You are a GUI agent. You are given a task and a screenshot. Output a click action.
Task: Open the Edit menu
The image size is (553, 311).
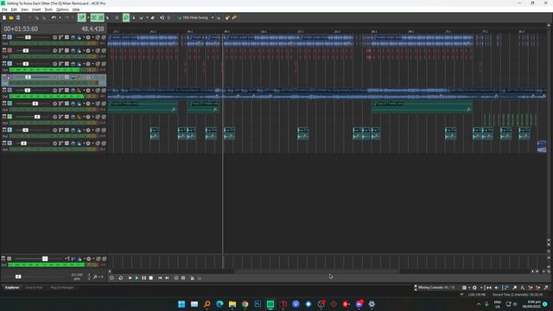[x=14, y=10]
